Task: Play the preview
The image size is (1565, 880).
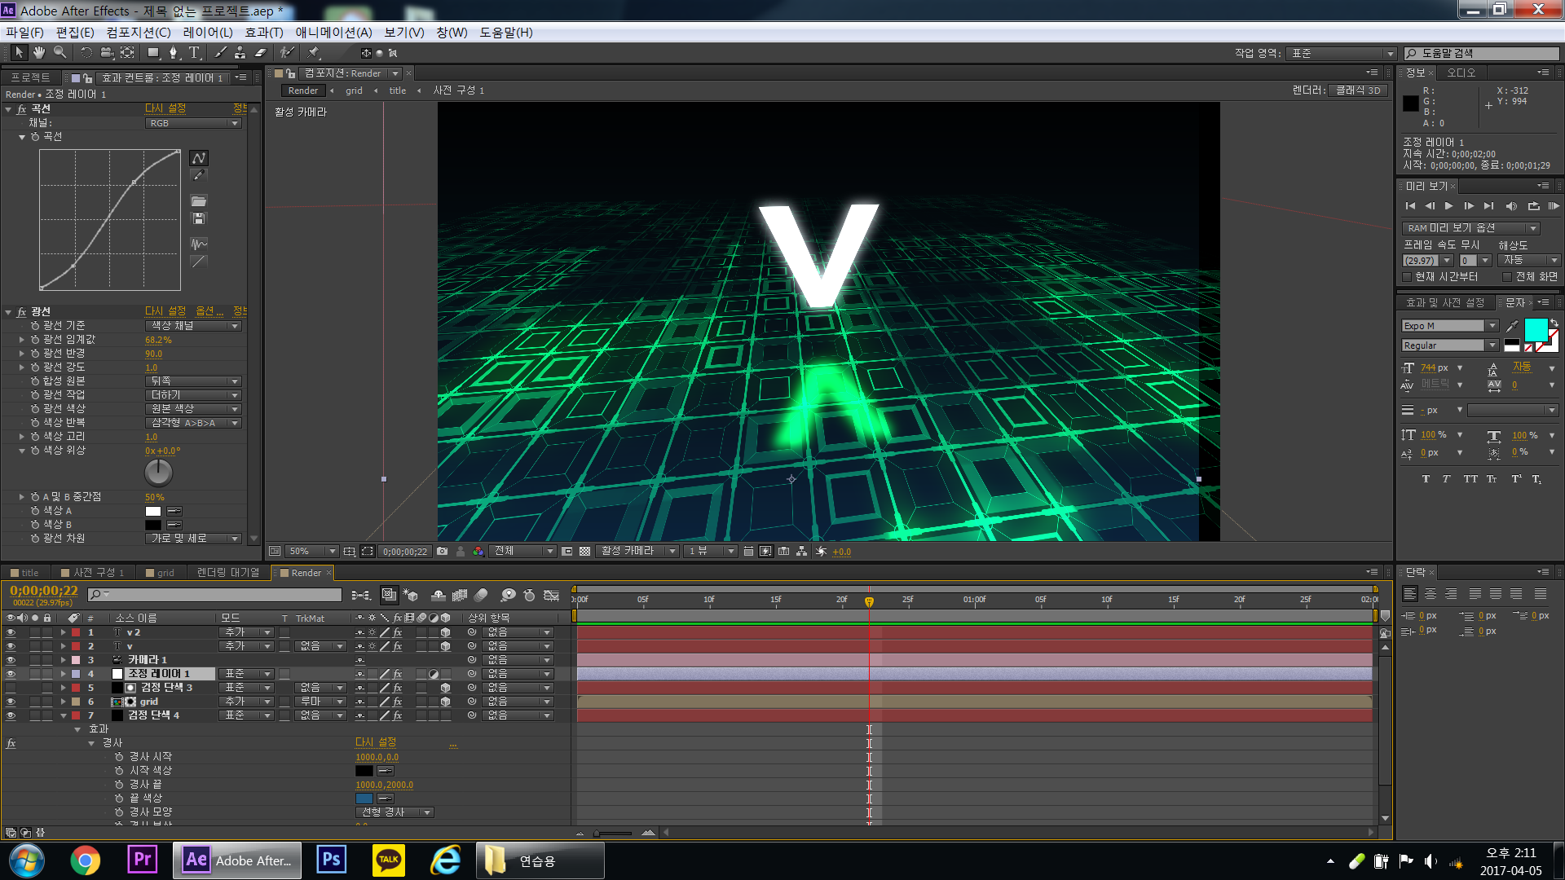Action: 1448,206
